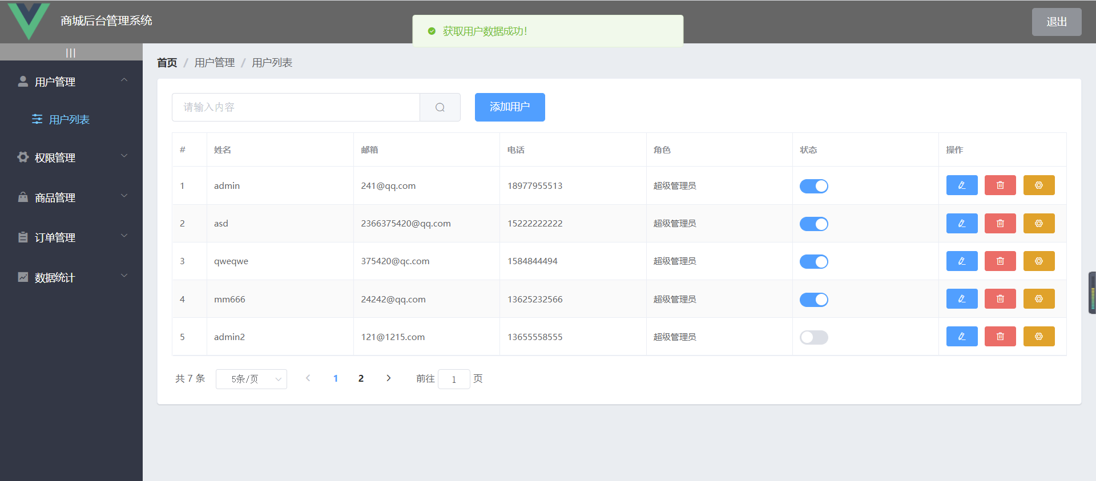Delete user admin2 with the trash button
Screen dimensions: 1096x481
coord(1000,337)
